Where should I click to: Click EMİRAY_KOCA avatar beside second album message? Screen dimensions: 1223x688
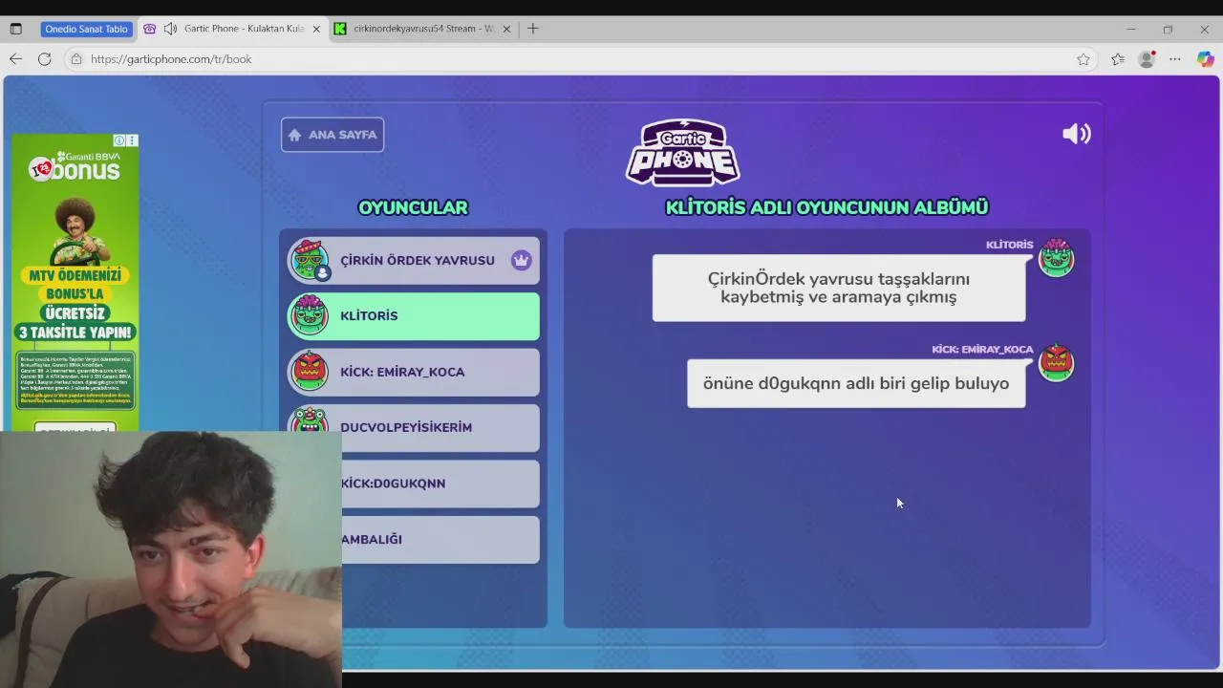(x=1056, y=363)
